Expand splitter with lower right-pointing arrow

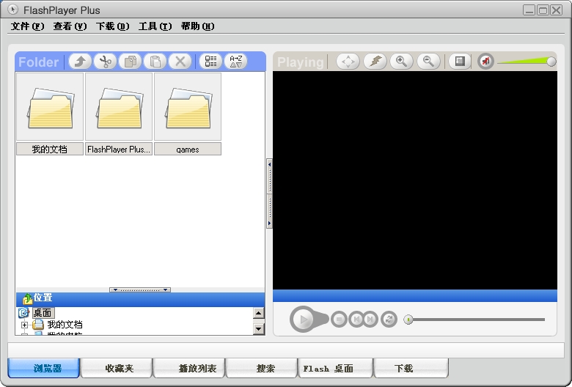point(270,223)
